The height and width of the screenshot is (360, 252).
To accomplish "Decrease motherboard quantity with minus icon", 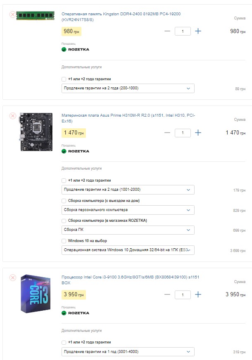I will [167, 132].
